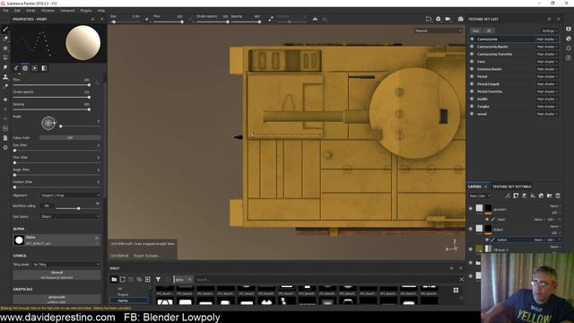Open shader settings icon on right sidebar

click(569, 39)
